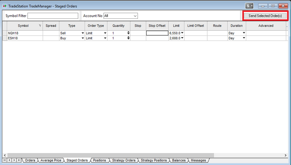The image size is (291, 165).
Task: Click the Send Selected Order(s) button
Action: [265, 16]
